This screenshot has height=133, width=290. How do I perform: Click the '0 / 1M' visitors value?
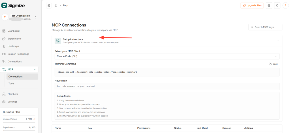pos(29,119)
